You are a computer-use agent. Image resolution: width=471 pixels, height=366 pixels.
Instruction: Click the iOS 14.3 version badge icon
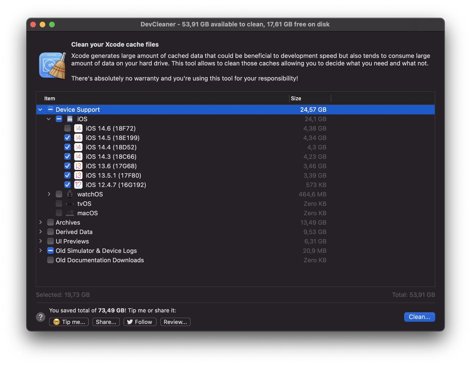point(78,156)
